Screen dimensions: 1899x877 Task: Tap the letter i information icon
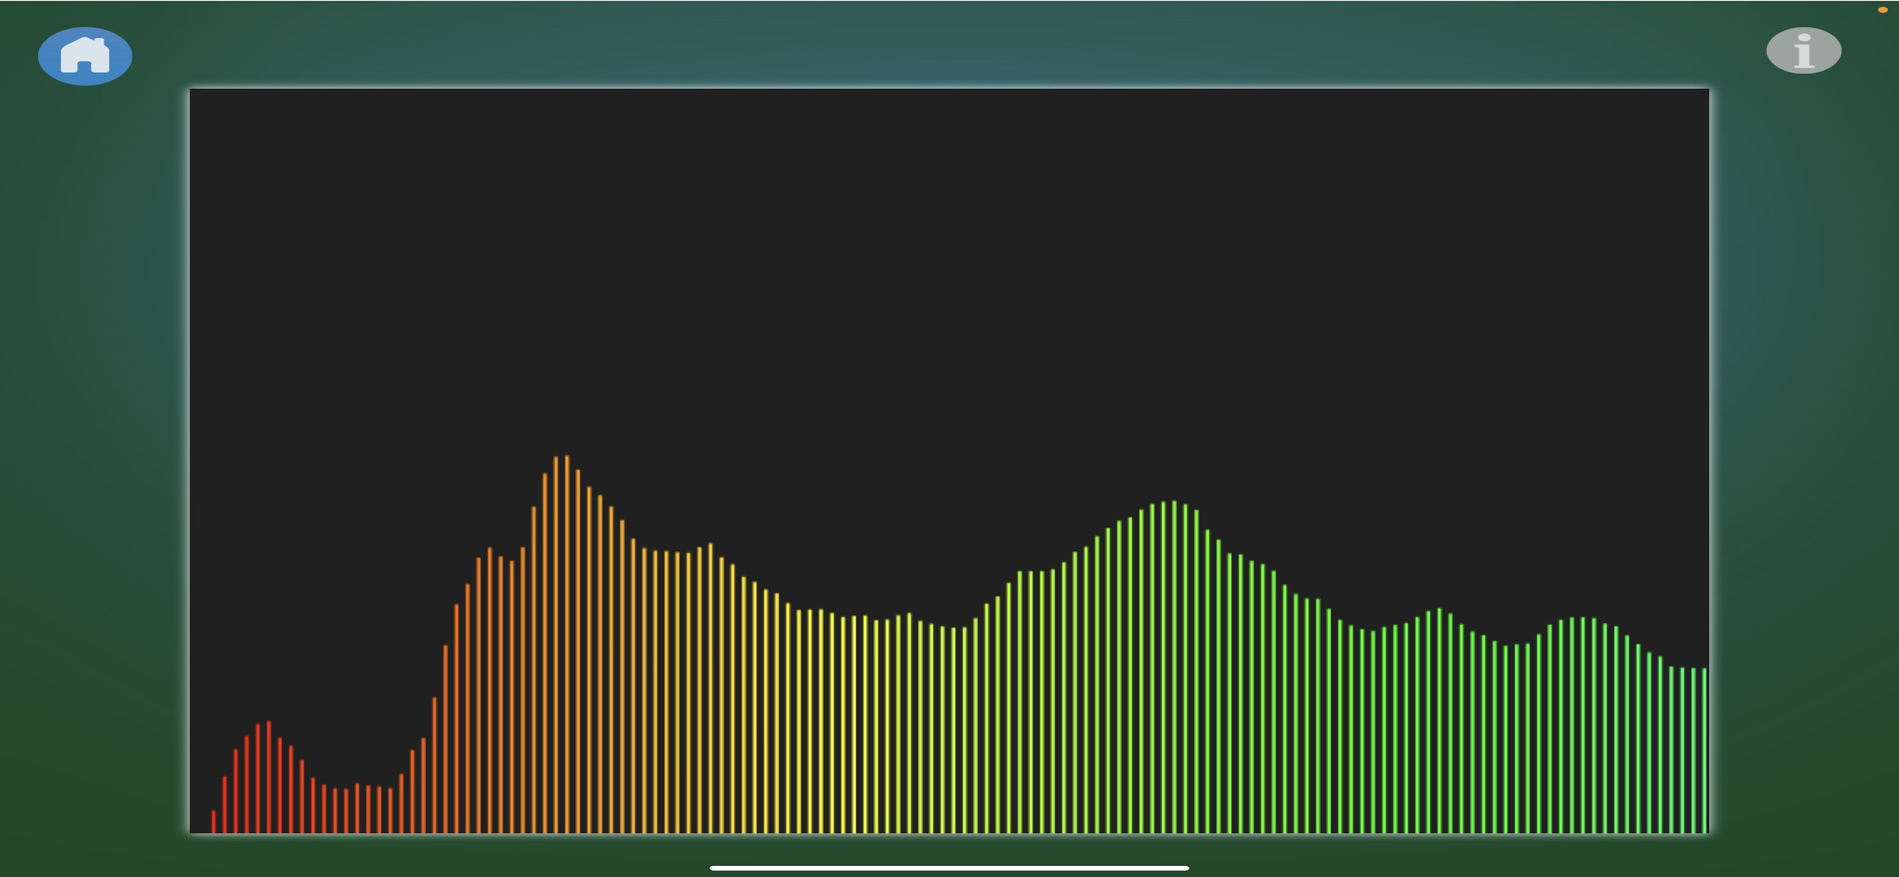coord(1804,51)
